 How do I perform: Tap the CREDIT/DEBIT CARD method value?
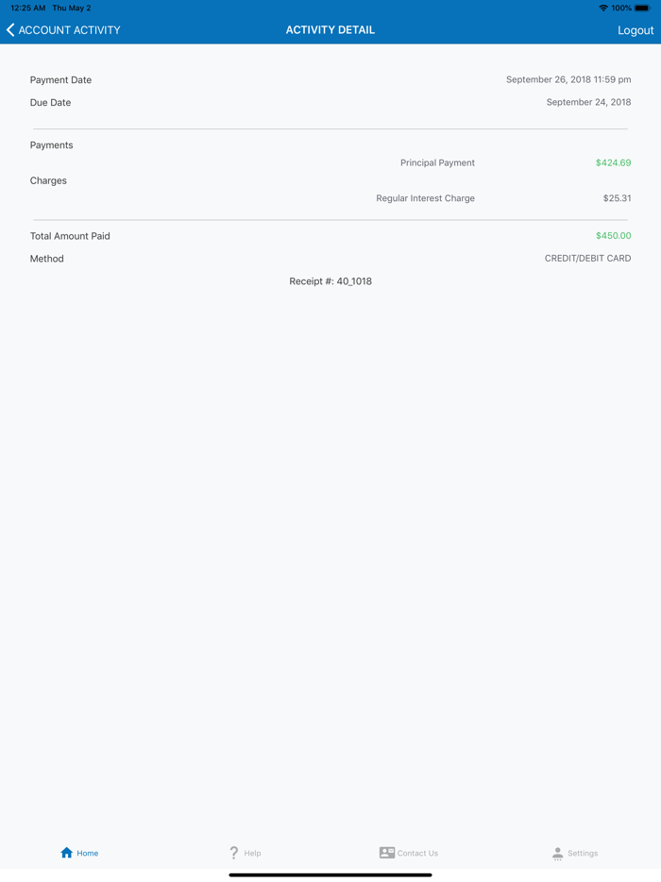click(587, 258)
